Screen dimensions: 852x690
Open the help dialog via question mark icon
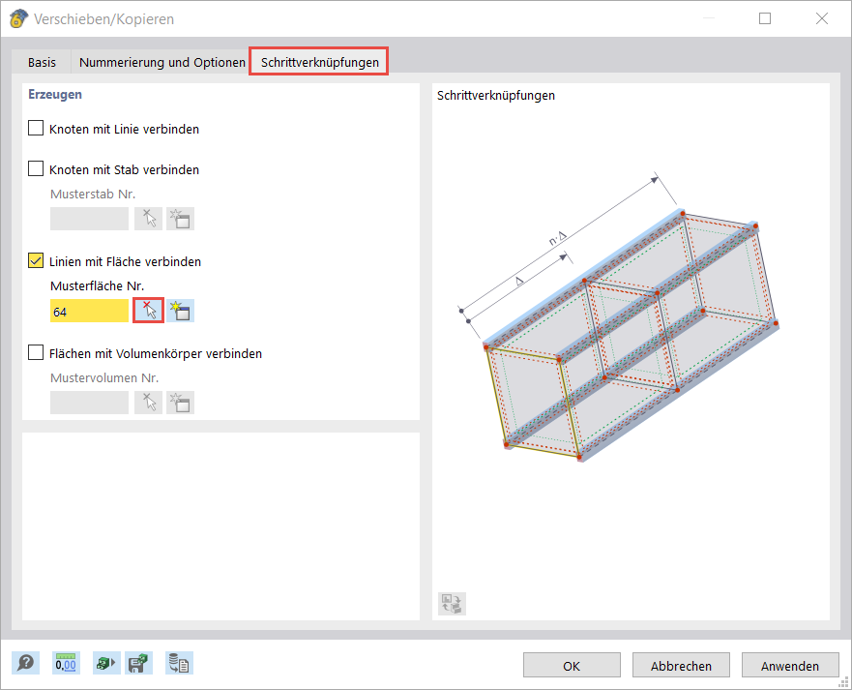(x=26, y=663)
